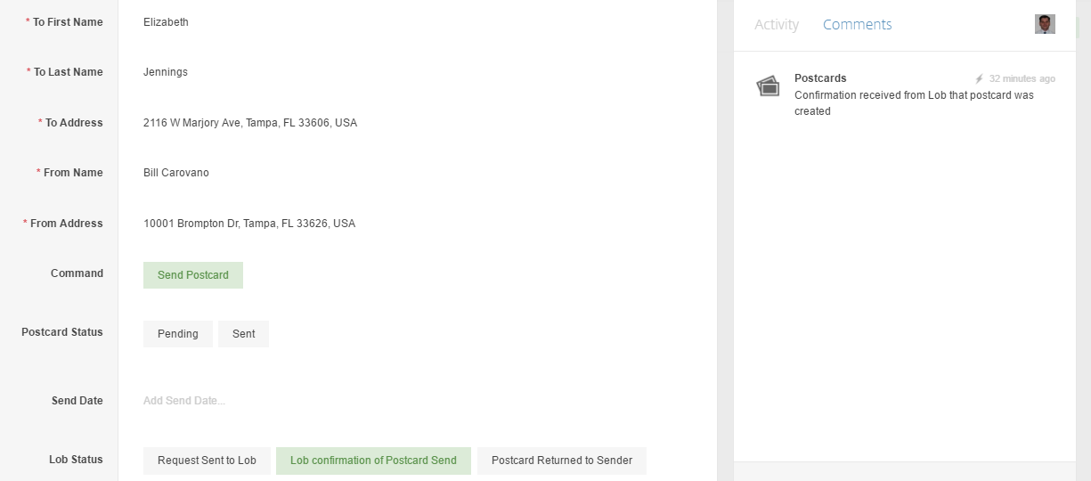Click the 32 minutes ago timestamp

[1022, 78]
